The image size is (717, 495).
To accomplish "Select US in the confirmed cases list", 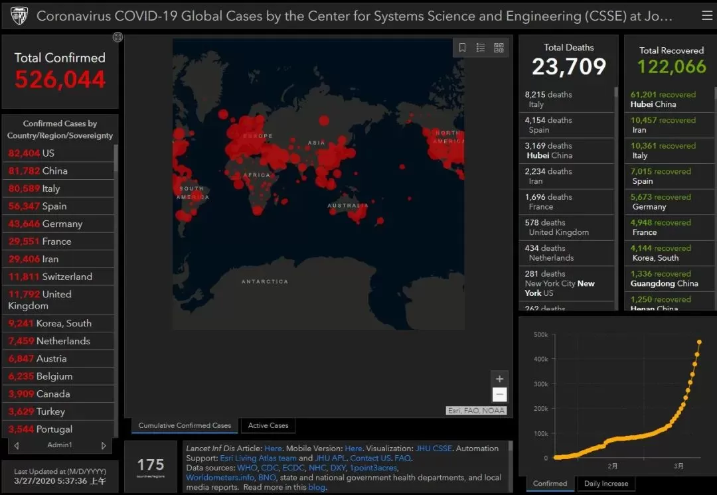I will point(58,153).
